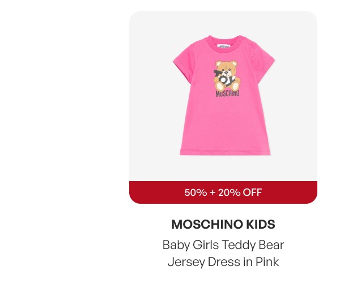This screenshot has width=340, height=283.
Task: Click the dress collar neckline
Action: 223,44
